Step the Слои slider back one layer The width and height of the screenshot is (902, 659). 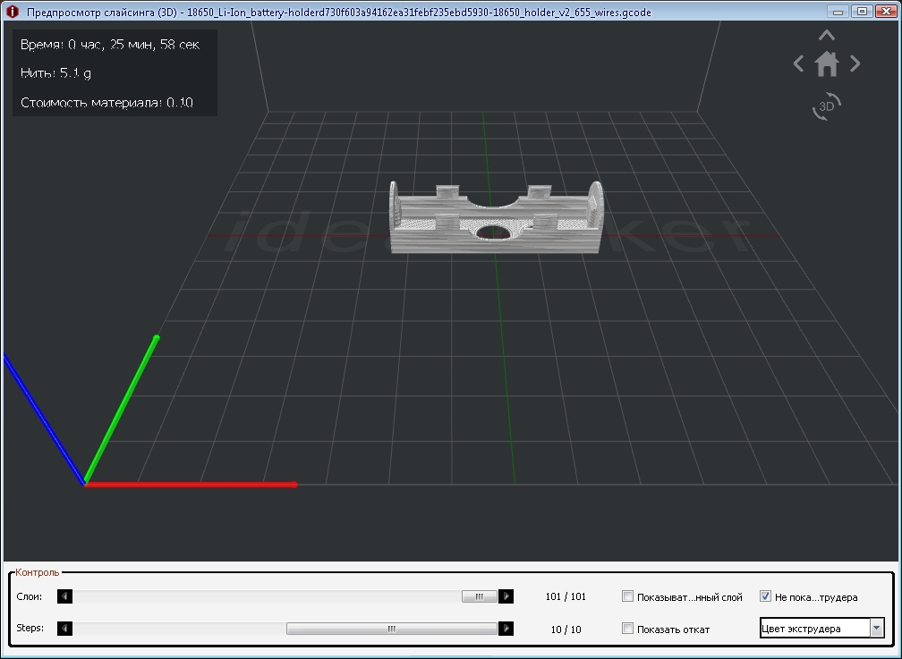[x=65, y=596]
